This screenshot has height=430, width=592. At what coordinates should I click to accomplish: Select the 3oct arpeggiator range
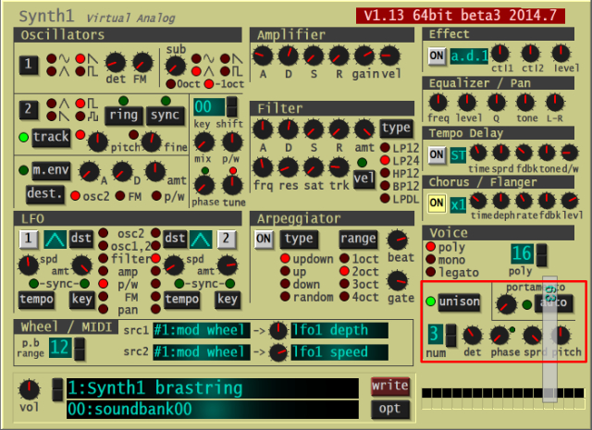point(344,284)
